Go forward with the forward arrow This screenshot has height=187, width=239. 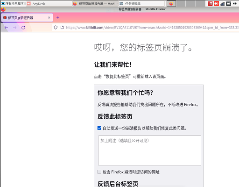click(x=14, y=28)
